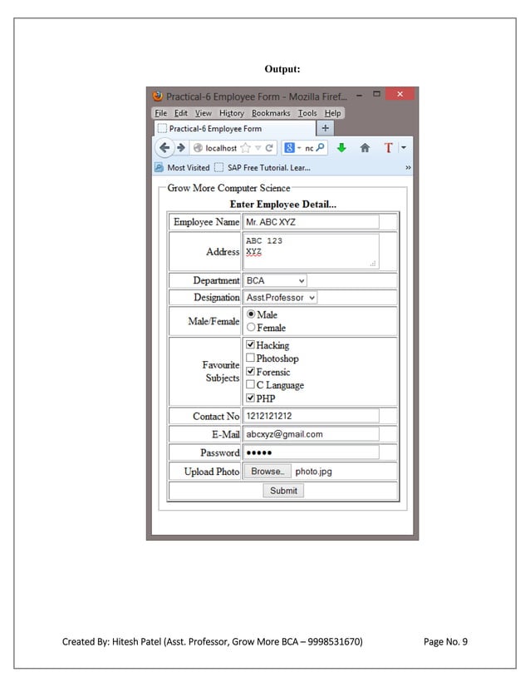Open the File menu
The image size is (530, 687).
160,113
